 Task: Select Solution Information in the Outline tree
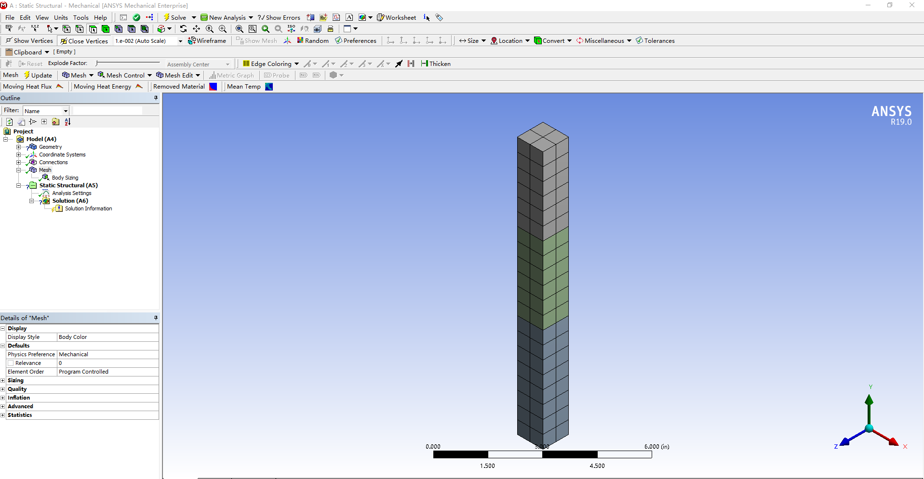pyautogui.click(x=89, y=208)
